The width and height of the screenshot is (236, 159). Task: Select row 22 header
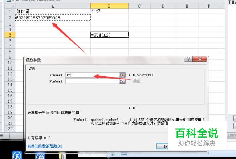(10, 129)
